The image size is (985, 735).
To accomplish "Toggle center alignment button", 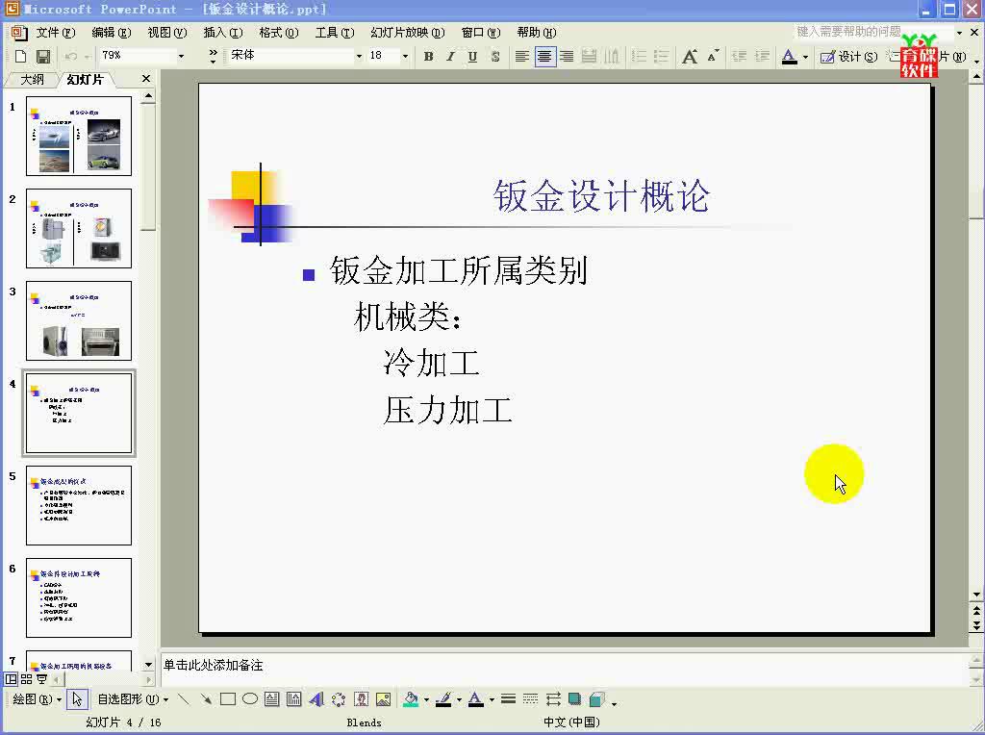I will click(544, 56).
